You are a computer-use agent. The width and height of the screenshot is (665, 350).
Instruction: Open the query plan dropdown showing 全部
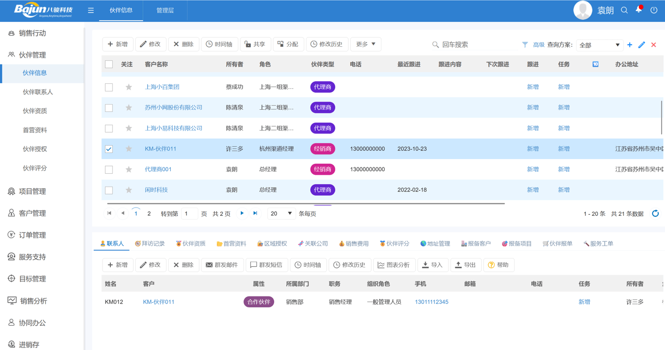599,45
